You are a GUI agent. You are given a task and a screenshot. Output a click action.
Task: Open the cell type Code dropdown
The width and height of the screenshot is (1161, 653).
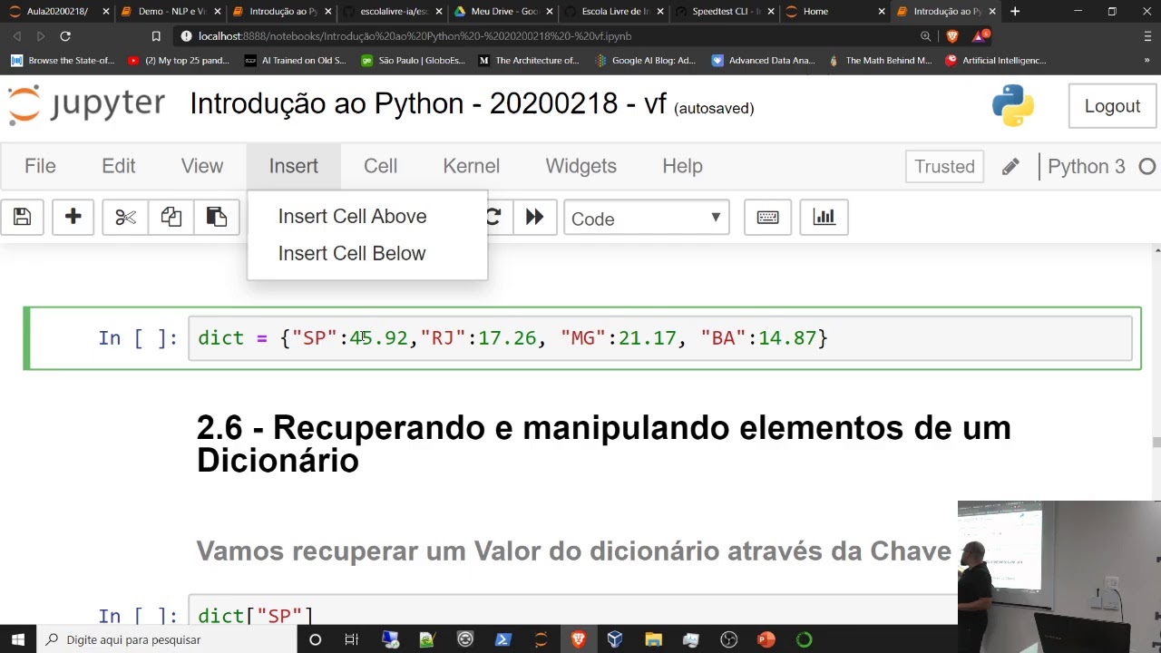(x=647, y=219)
